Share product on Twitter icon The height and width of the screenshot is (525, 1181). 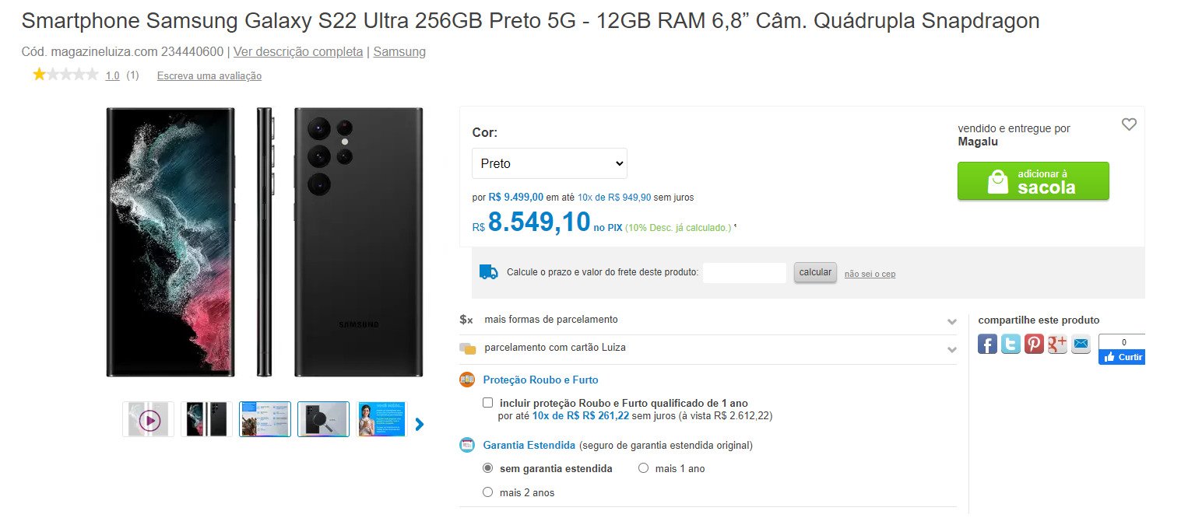coord(1011,344)
